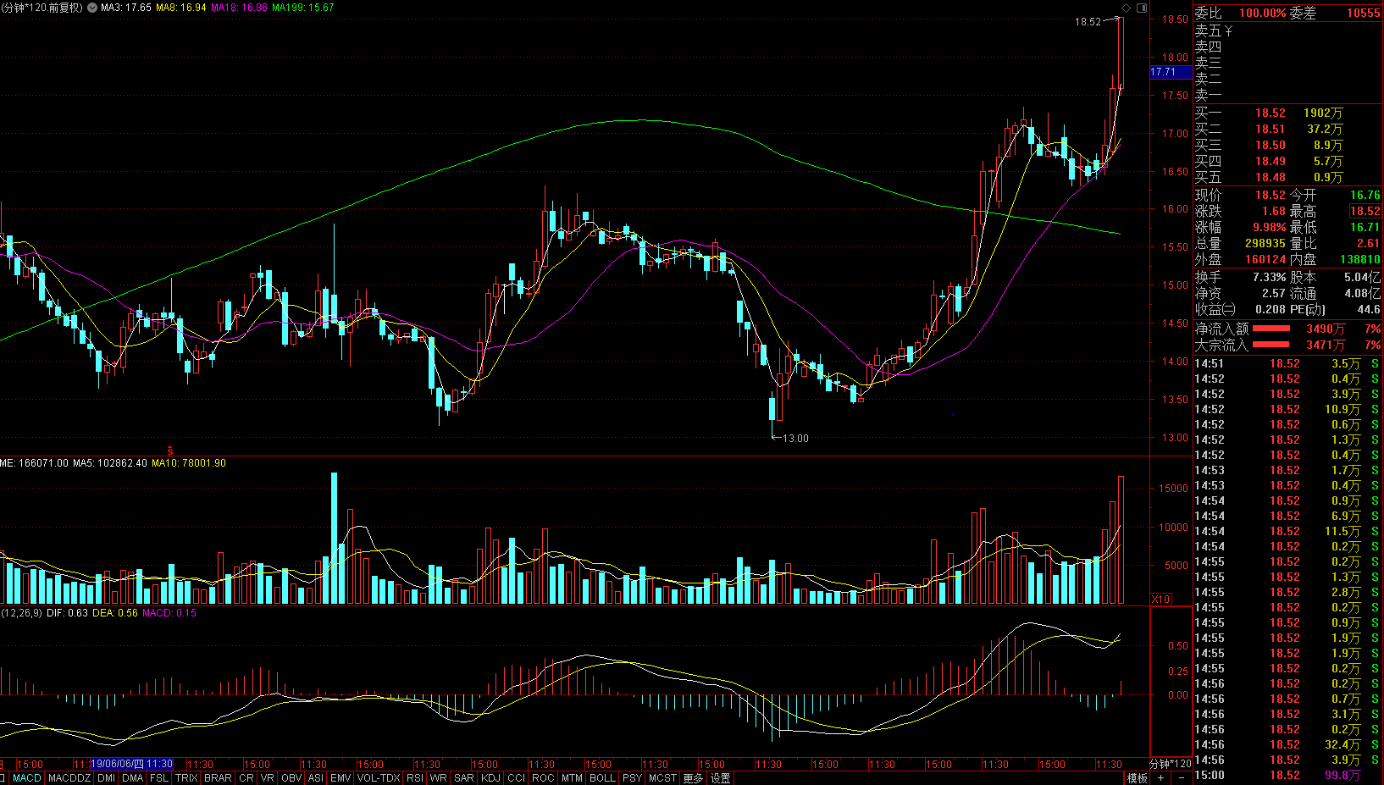Click the 买四 bid price 18.49
The image size is (1384, 785).
pos(1270,161)
